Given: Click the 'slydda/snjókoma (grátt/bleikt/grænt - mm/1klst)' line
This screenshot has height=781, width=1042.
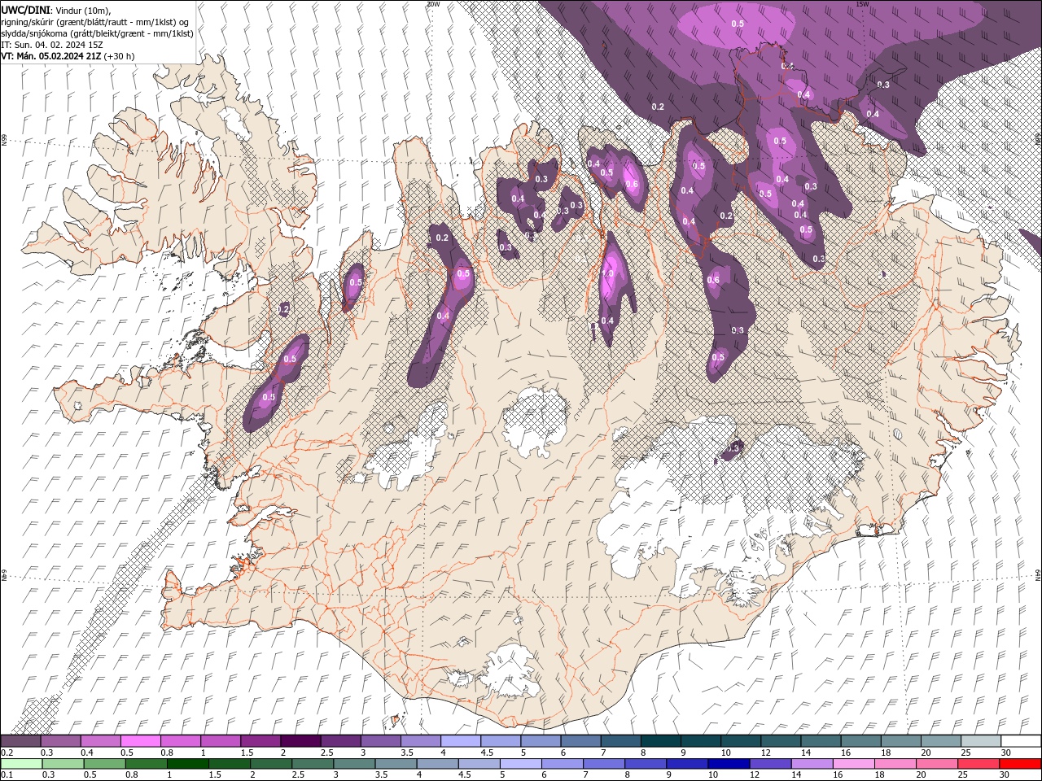Looking at the screenshot, I should 97,33.
